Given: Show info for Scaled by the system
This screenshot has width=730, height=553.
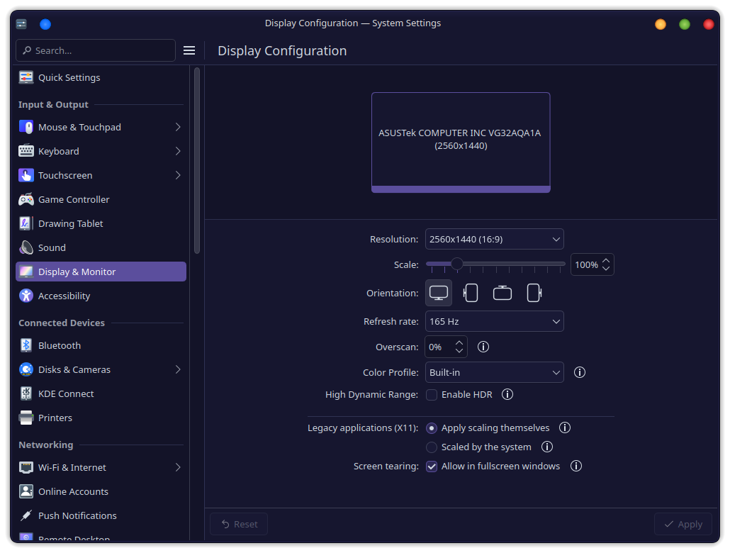Looking at the screenshot, I should (547, 447).
